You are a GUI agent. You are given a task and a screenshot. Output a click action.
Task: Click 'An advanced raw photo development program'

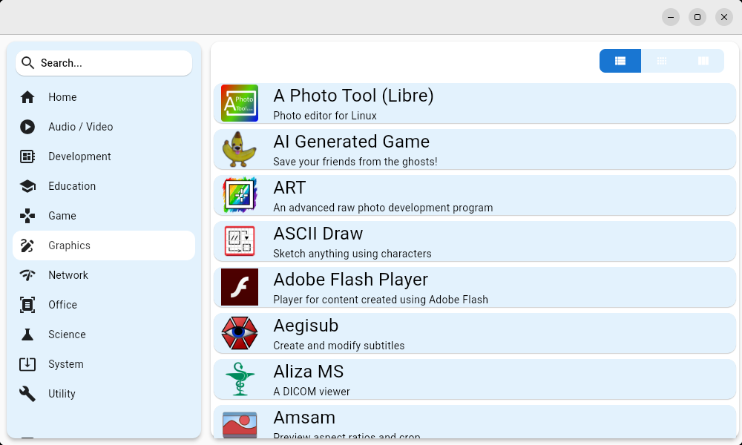point(383,208)
